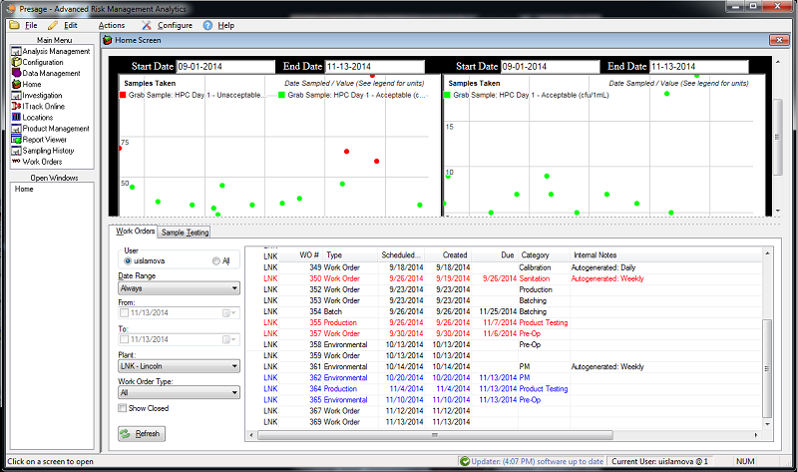Expand the Work Order Type dropdown
This screenshot has width=798, height=472.
coord(179,393)
